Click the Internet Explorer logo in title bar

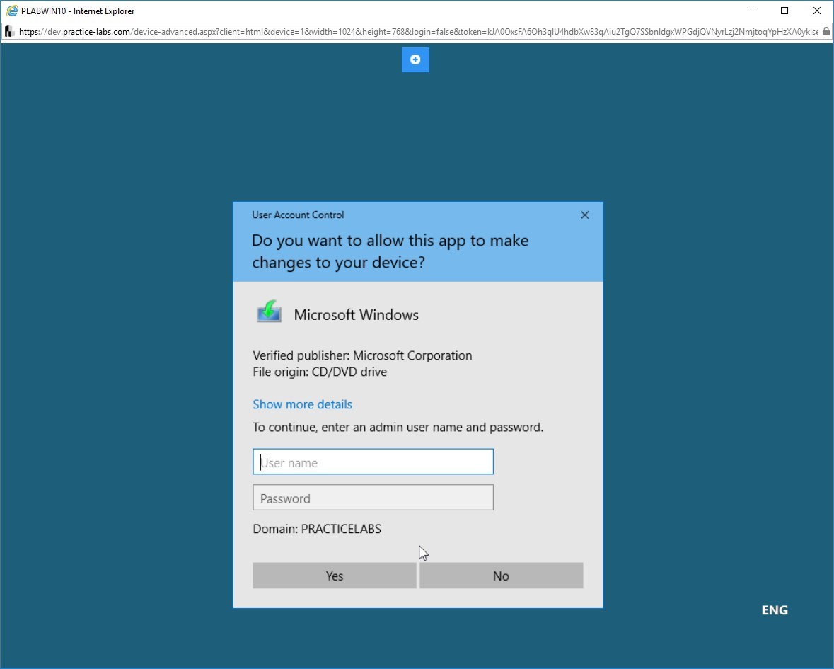point(11,11)
